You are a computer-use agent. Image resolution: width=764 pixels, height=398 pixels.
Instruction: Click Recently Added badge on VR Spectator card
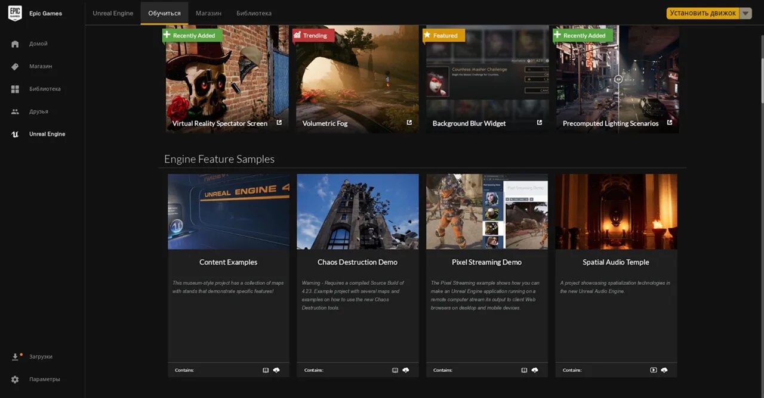[x=192, y=36]
